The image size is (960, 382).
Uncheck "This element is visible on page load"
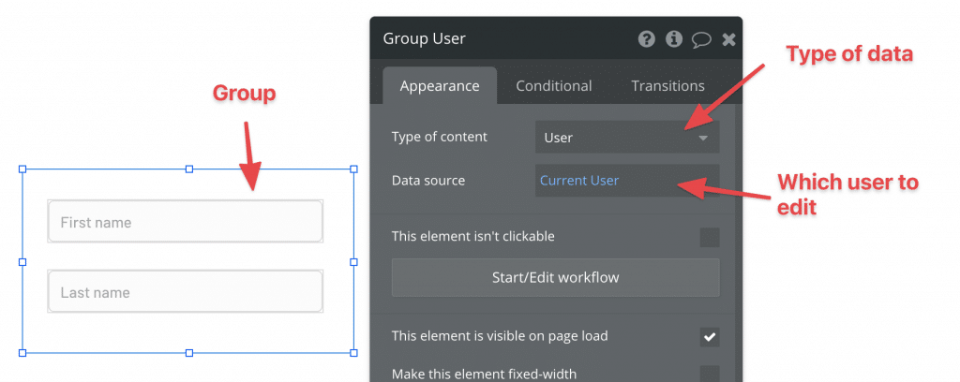(x=710, y=336)
